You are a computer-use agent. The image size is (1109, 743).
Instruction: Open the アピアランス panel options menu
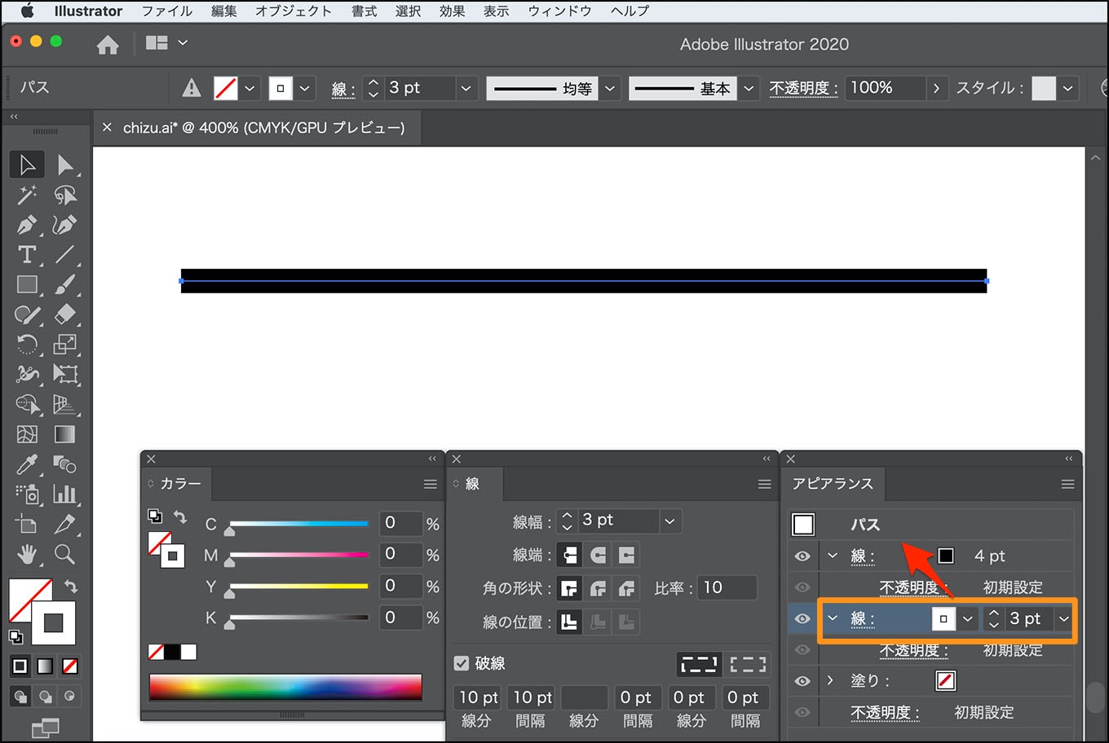1067,484
